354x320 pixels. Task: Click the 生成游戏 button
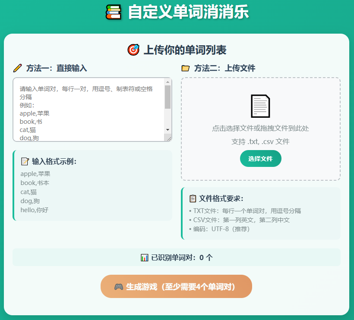176,286
